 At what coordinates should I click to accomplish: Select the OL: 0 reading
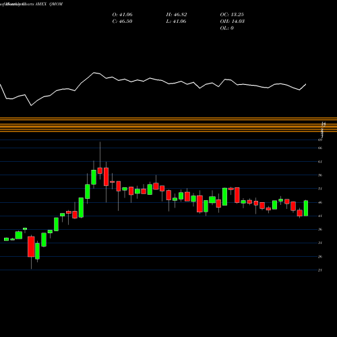pyautogui.click(x=226, y=28)
